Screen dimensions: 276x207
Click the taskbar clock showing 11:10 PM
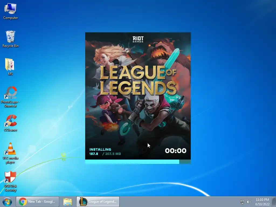click(x=262, y=200)
